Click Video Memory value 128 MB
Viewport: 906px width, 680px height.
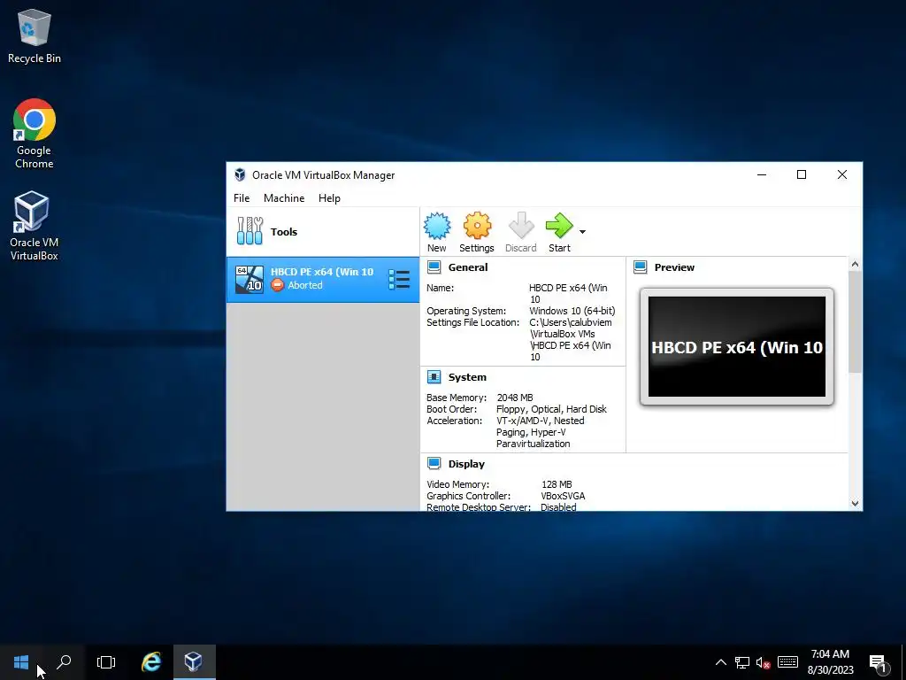[557, 484]
